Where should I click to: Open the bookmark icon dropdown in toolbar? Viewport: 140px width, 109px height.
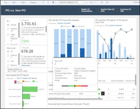(x=54, y=2)
